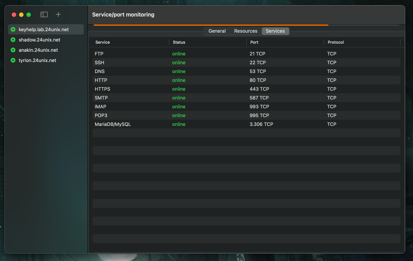Image resolution: width=413 pixels, height=261 pixels.
Task: Select the Services tab
Action: [275, 31]
